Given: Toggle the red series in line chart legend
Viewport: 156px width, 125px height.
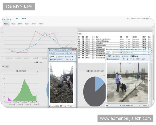Looking at the screenshot, I should coord(42,62).
